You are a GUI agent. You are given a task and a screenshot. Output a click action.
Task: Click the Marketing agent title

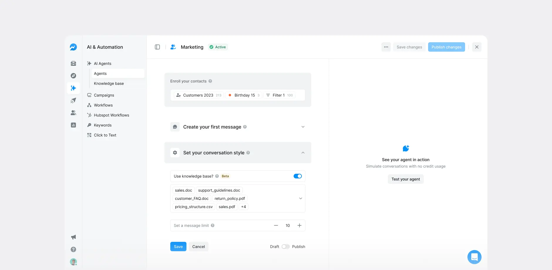pos(192,47)
